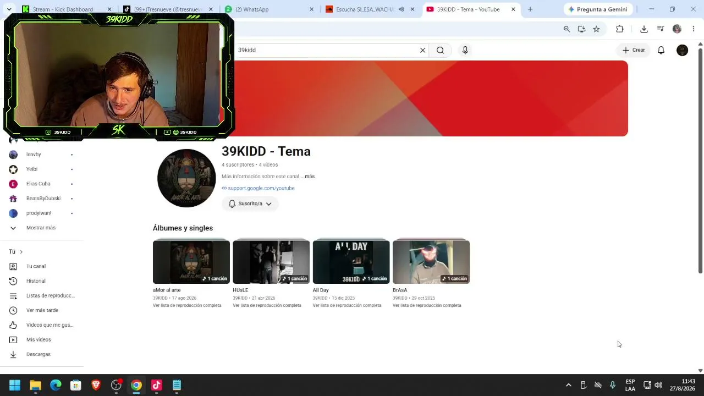Screen dimensions: 704x396
Task: Open 'Ver más tarde' sidebar item
Action: (42, 310)
